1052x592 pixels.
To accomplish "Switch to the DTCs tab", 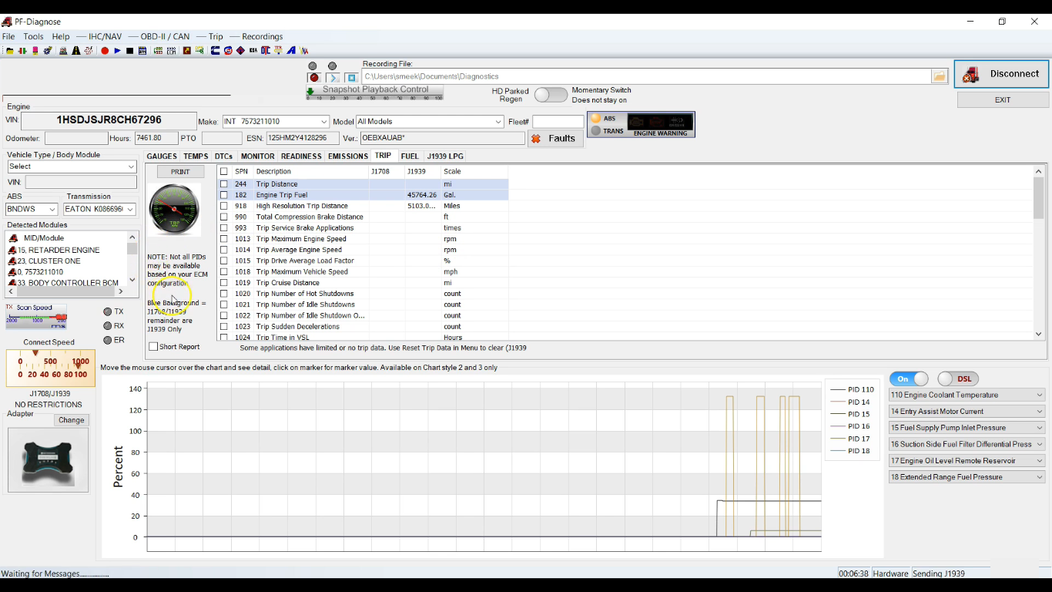I will click(223, 156).
